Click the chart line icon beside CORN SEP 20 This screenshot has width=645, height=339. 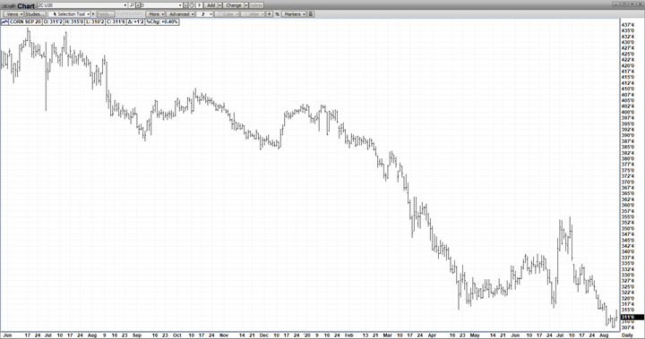[4, 21]
